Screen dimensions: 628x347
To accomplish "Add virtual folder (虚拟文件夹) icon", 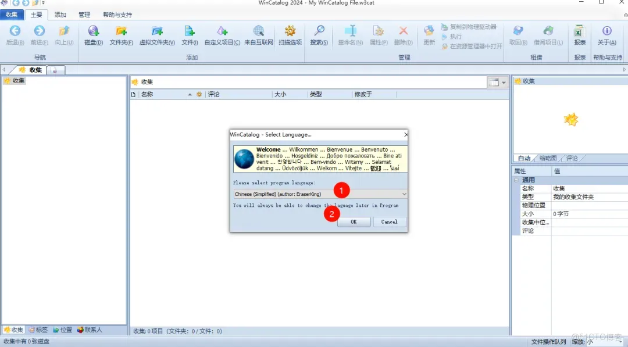I will coord(157,31).
